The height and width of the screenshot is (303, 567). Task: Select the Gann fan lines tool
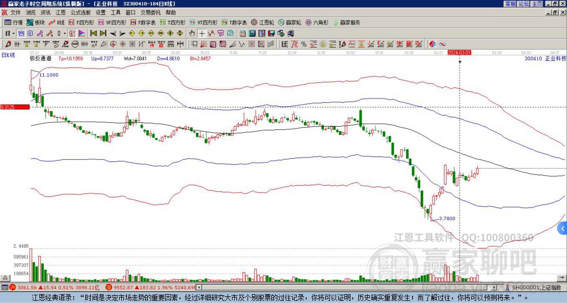click(x=204, y=44)
